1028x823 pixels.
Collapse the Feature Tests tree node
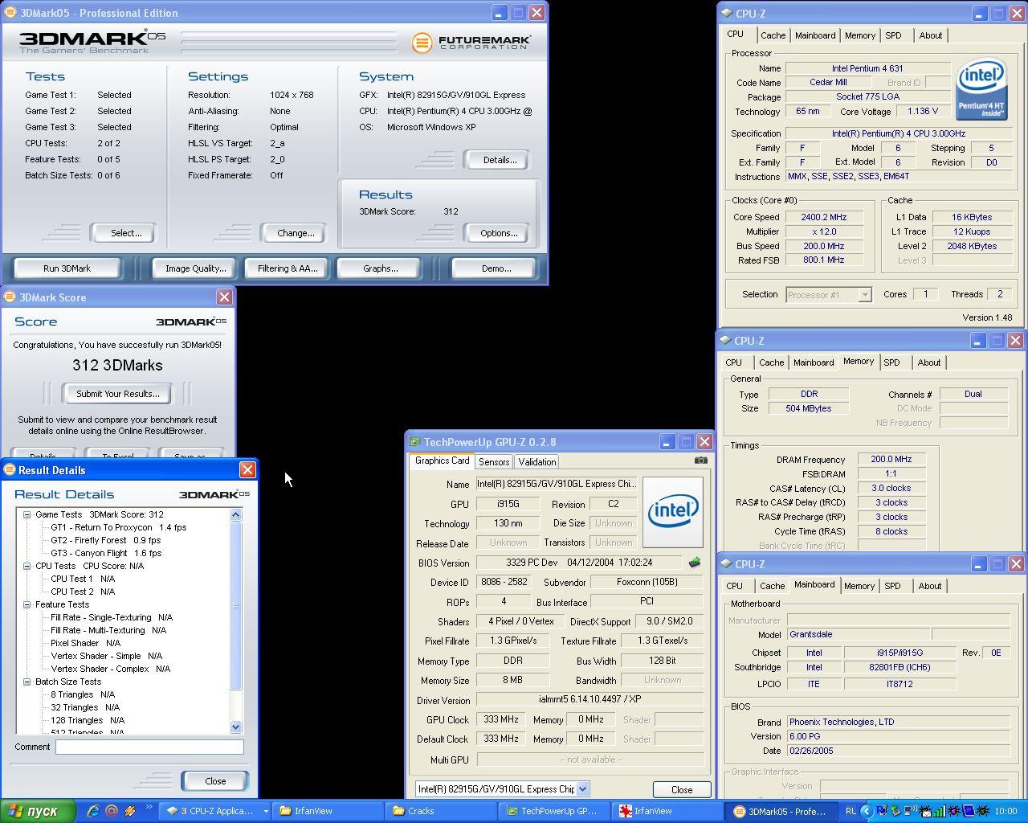click(x=27, y=604)
